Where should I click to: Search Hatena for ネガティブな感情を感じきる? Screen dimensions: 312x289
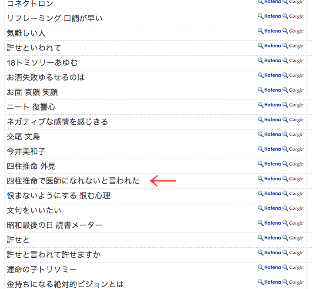point(269,120)
